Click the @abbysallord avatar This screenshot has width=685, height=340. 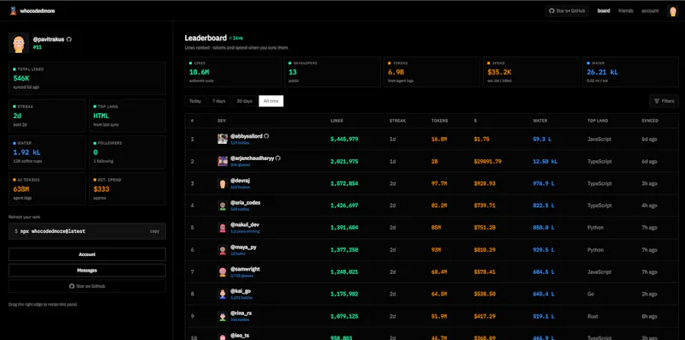[x=223, y=139]
